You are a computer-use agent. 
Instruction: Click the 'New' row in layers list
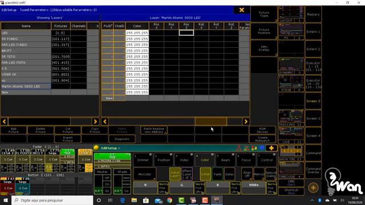tap(26, 92)
